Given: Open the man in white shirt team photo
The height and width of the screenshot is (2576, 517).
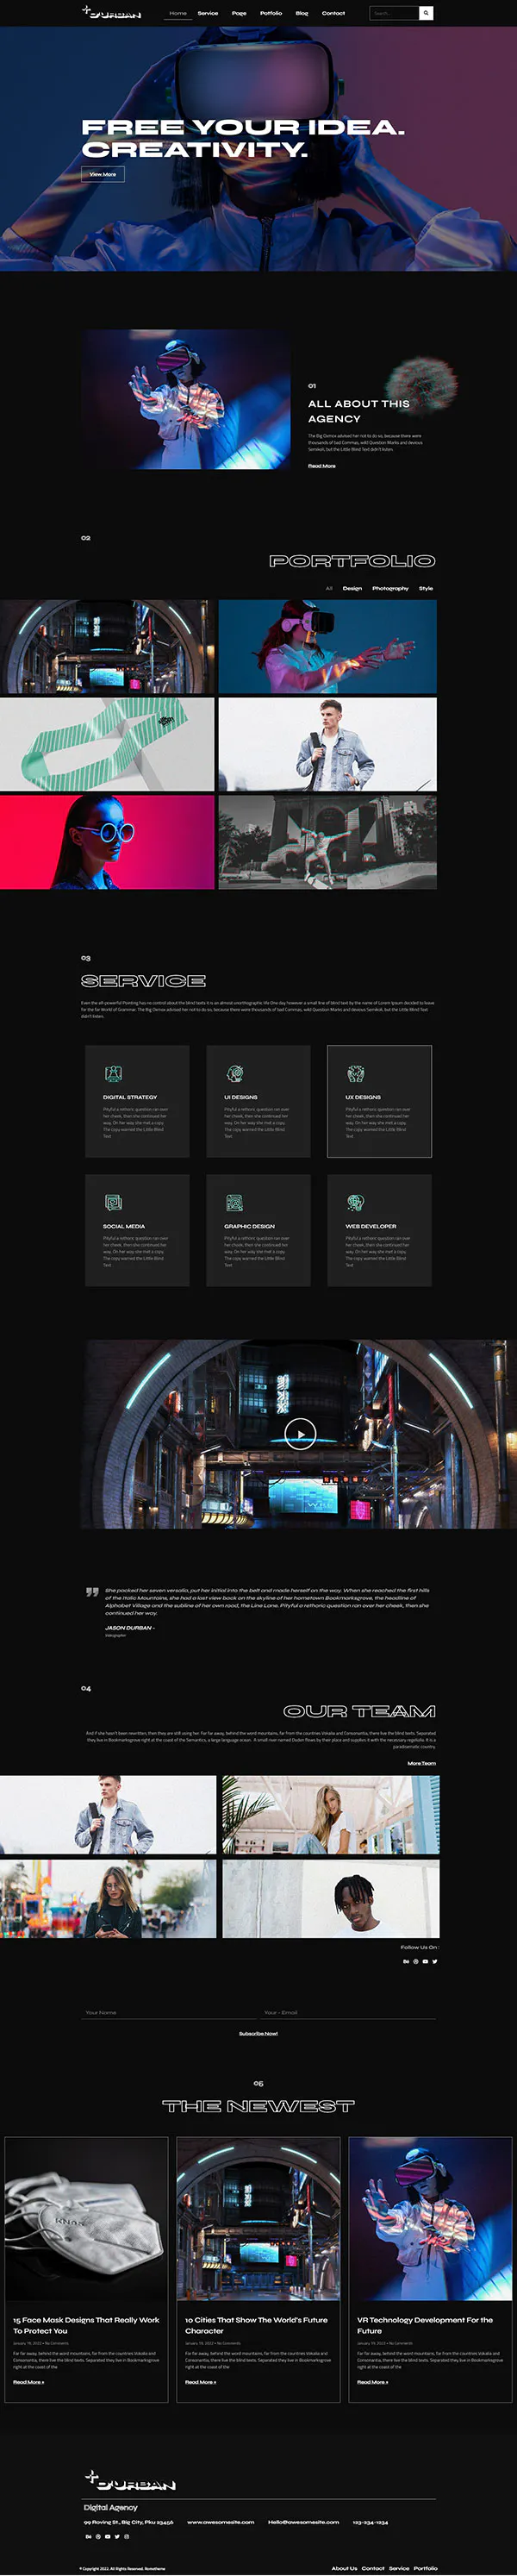Looking at the screenshot, I should click(x=331, y=1898).
